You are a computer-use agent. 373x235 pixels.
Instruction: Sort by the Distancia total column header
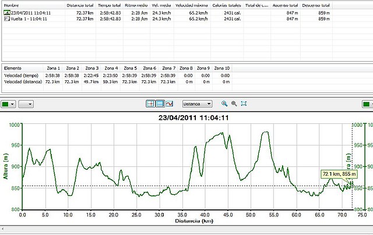[80, 5]
